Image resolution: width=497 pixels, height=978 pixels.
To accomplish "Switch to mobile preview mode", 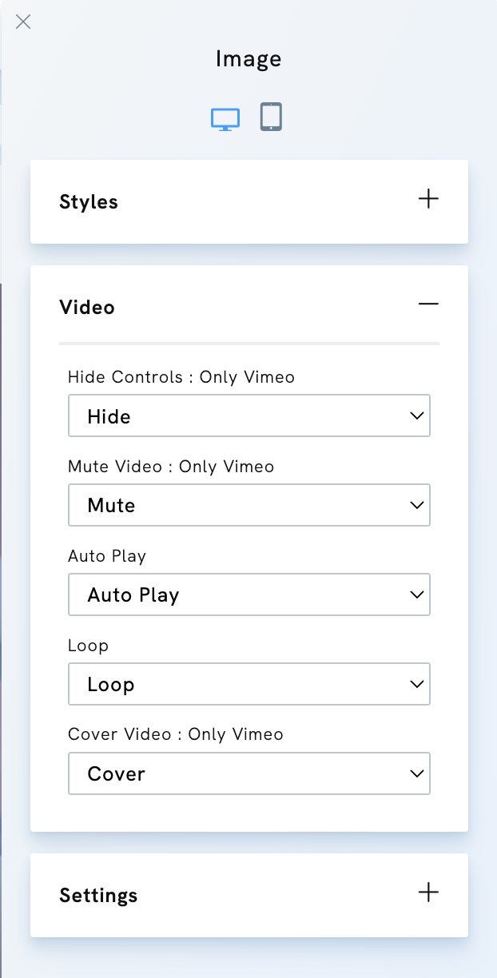I will coord(271,117).
